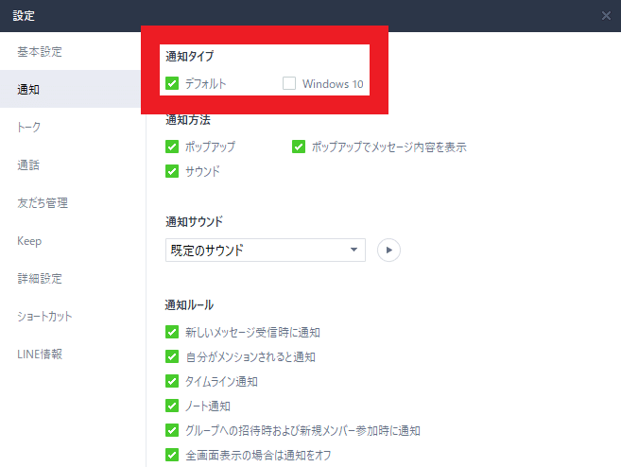Toggle 自分がメンションされると通知 checkbox

(x=172, y=356)
